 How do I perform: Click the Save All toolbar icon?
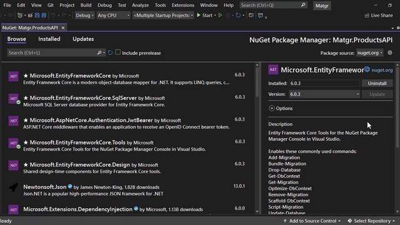44,15
